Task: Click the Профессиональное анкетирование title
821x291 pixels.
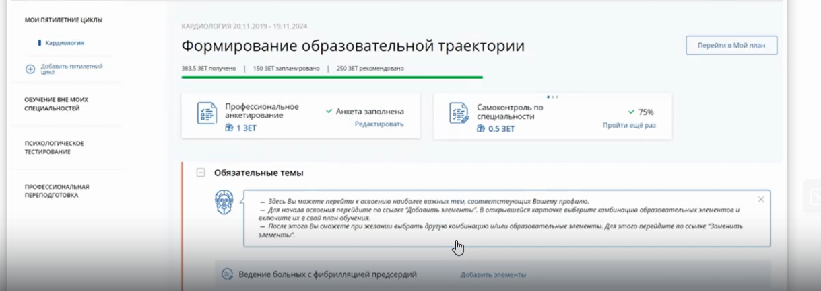Action: pyautogui.click(x=262, y=111)
